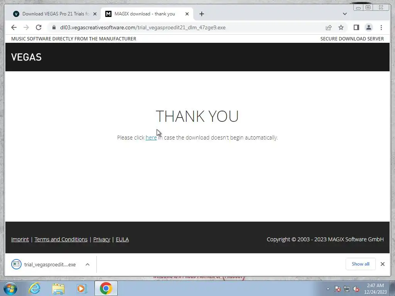Click the address bar URL

[143, 27]
